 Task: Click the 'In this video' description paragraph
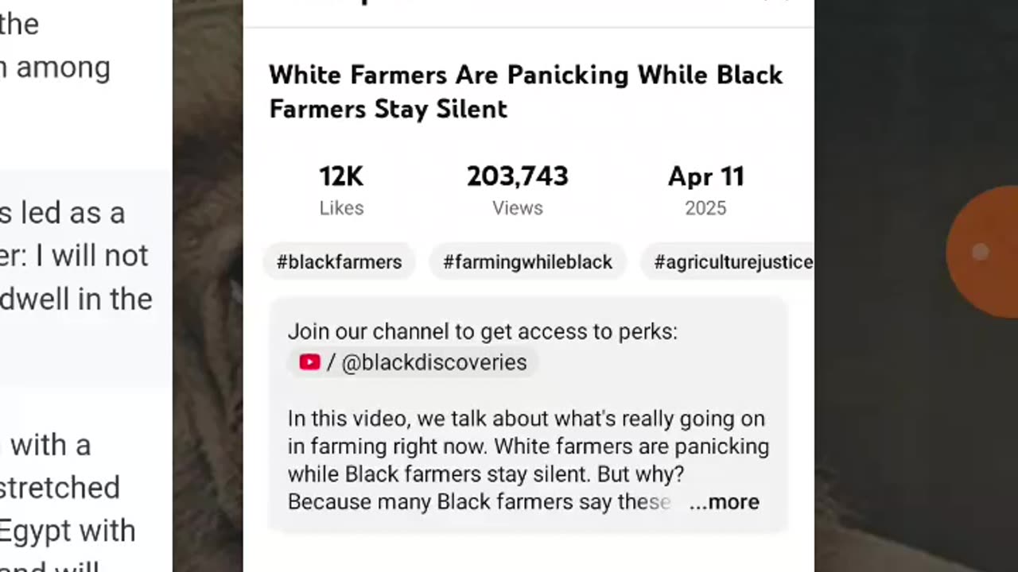point(528,460)
